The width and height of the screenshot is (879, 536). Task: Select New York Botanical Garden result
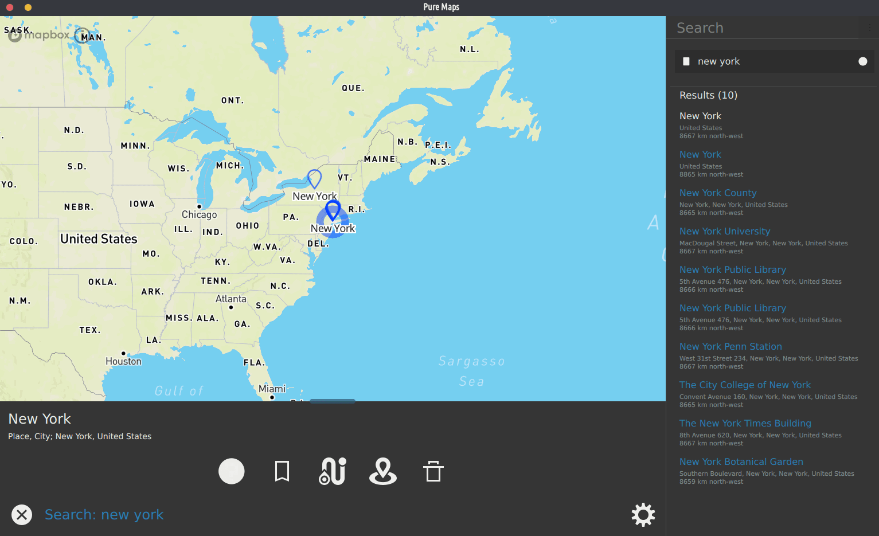(741, 462)
